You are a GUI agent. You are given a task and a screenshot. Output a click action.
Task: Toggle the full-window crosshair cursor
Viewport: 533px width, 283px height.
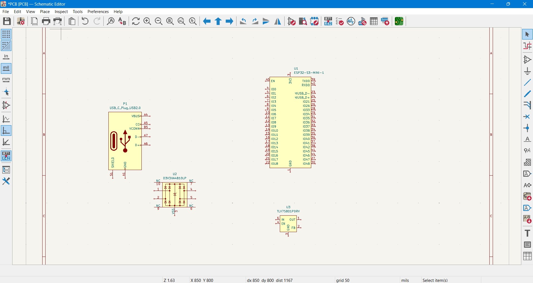(6, 92)
